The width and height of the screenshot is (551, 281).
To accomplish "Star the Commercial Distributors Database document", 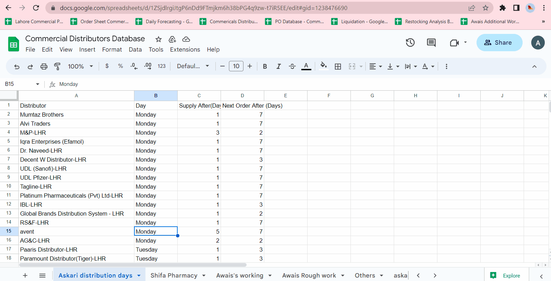I will [159, 39].
